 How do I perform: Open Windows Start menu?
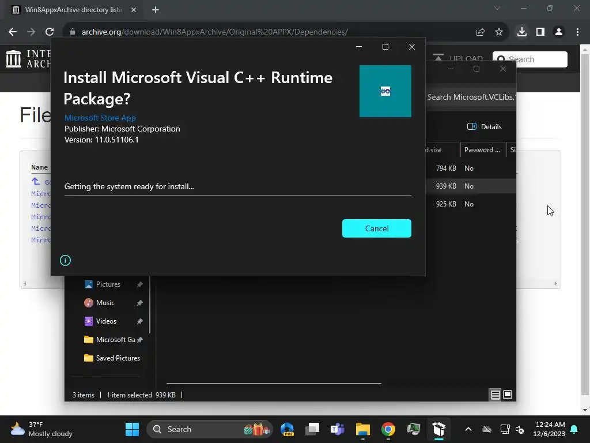[x=132, y=429]
